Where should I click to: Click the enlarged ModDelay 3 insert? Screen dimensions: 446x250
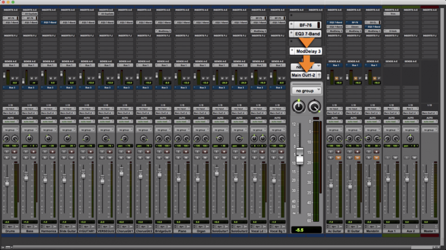308,51
